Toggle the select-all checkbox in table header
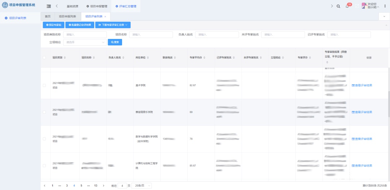390x190 pixels. tap(44, 58)
